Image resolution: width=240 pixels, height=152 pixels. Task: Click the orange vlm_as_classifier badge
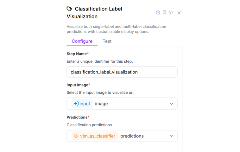click(94, 136)
